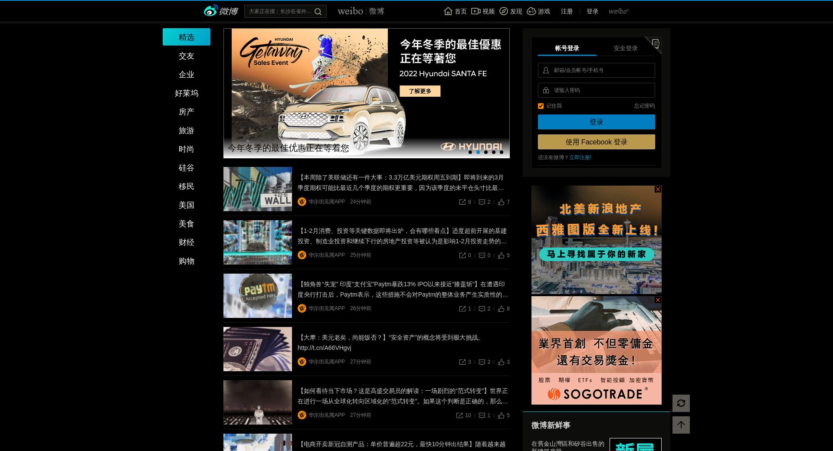Viewport: 833px width, 451px height.
Task: Open 首页 home in top navigation
Action: tap(456, 11)
